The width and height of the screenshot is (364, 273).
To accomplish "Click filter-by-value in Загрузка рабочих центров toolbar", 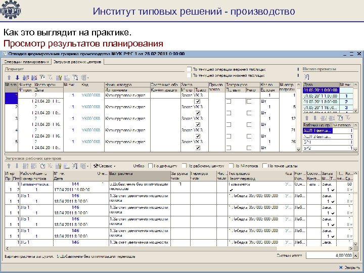I will 42,166.
